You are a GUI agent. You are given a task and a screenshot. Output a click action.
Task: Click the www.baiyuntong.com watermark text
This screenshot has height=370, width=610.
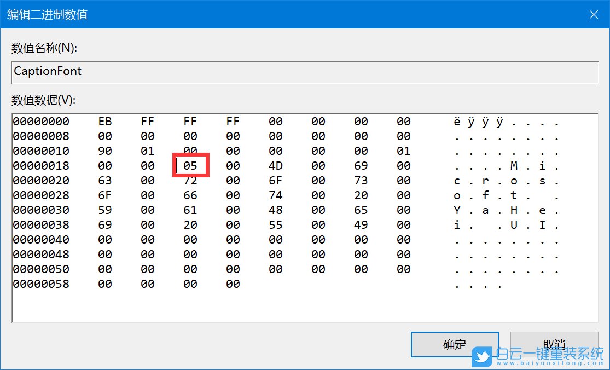[549, 363]
